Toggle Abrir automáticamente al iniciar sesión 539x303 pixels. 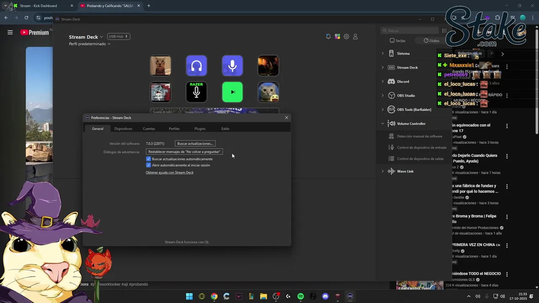click(x=148, y=165)
